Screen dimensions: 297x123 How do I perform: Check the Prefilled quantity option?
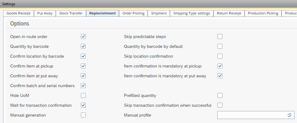(220, 95)
